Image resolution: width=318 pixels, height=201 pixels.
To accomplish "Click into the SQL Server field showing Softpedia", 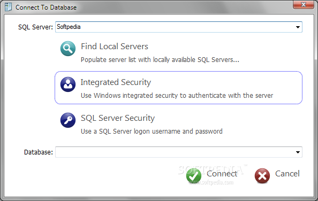I will (x=179, y=27).
